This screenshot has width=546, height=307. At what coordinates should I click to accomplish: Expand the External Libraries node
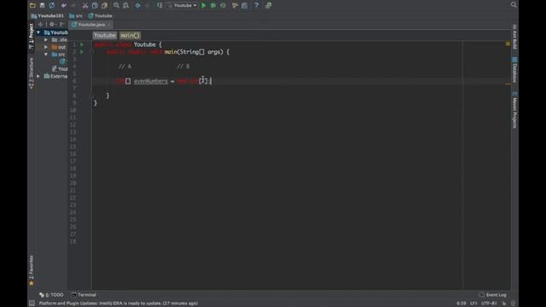[x=38, y=76]
